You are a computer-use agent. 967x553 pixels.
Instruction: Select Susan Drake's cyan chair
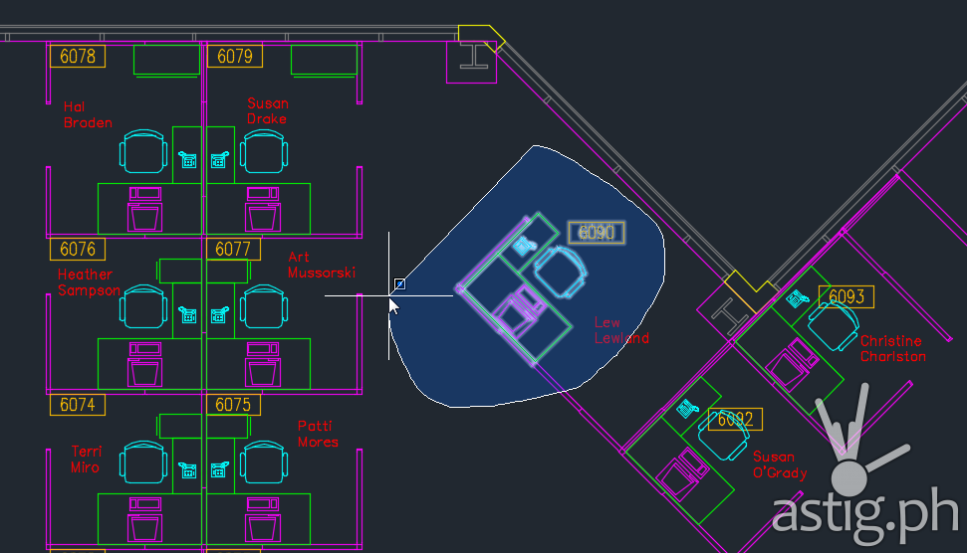[263, 151]
